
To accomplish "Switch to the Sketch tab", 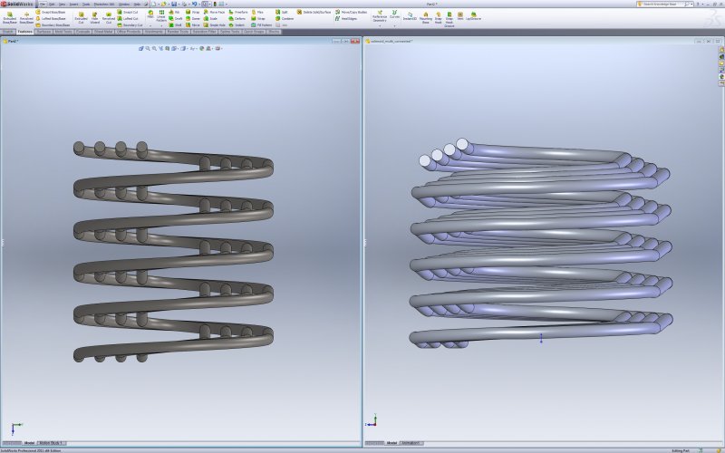I will pos(8,32).
